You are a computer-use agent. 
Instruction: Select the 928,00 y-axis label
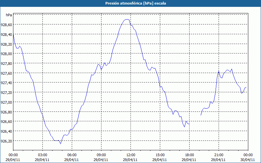tap(6, 54)
